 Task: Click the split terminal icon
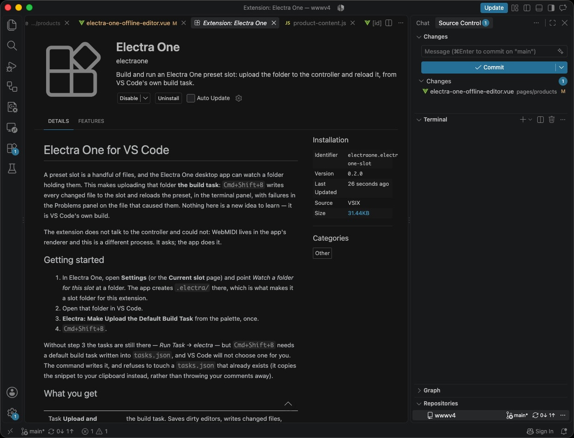(x=540, y=120)
